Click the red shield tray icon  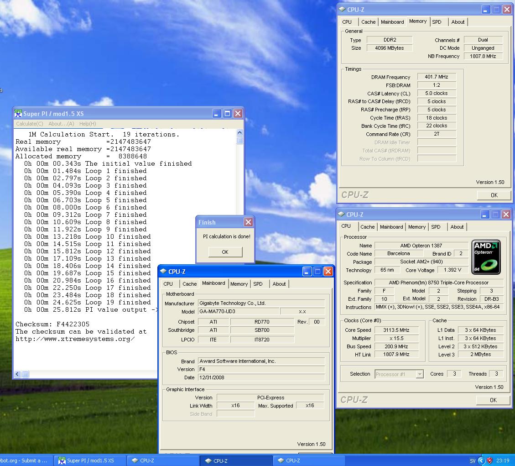(489, 461)
